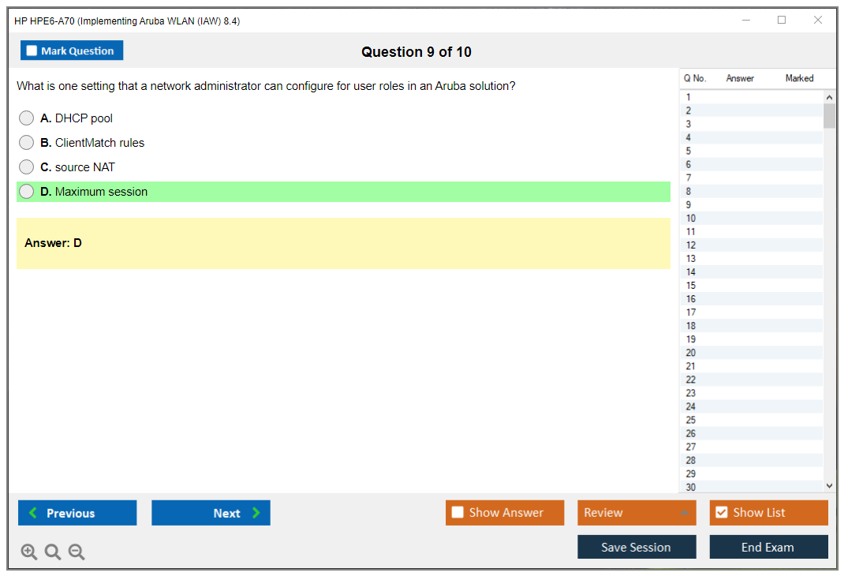Viewport: 848px width, 580px height.
Task: Pick radio option C. source NAT
Action: [x=27, y=167]
